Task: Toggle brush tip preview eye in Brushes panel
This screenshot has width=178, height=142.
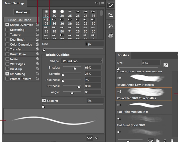Action: click(x=151, y=140)
